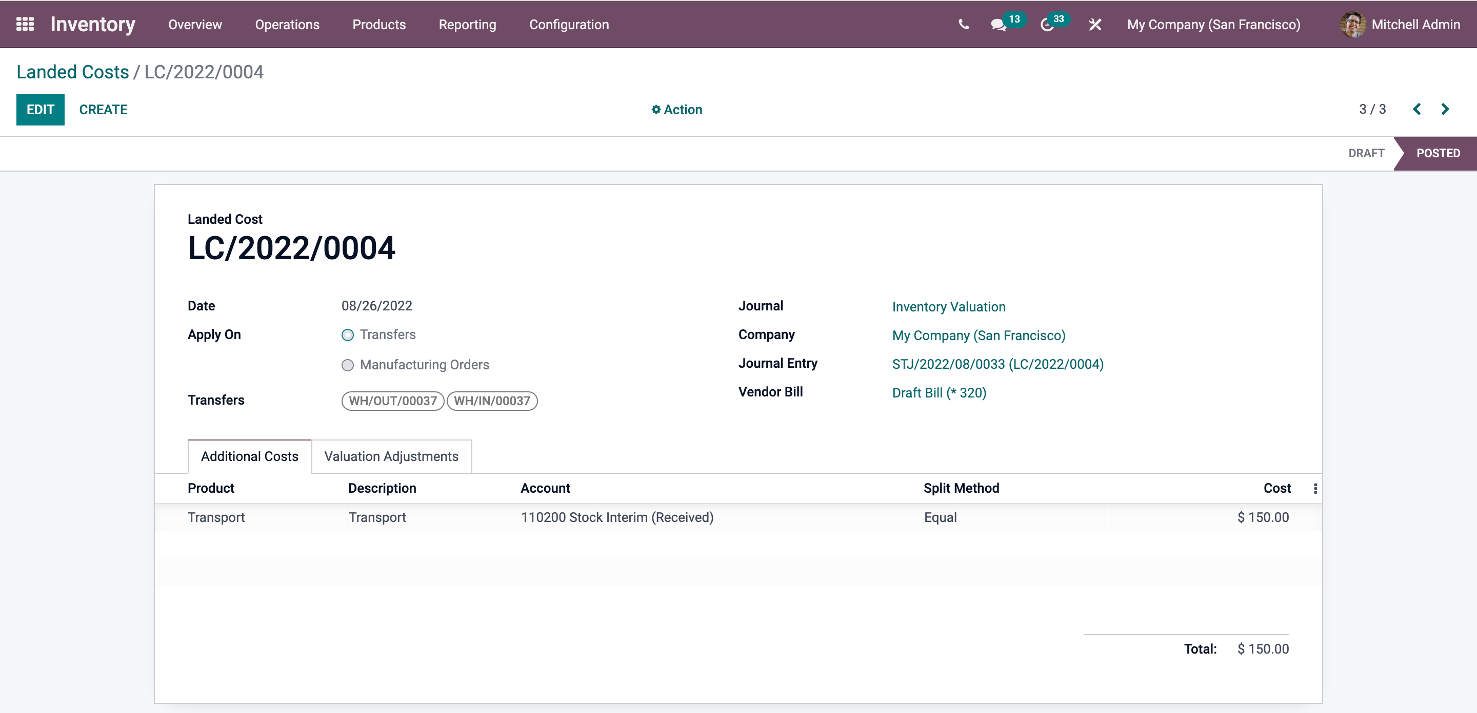This screenshot has height=713, width=1477.
Task: Select Manufacturing Orders radio button
Action: tap(348, 365)
